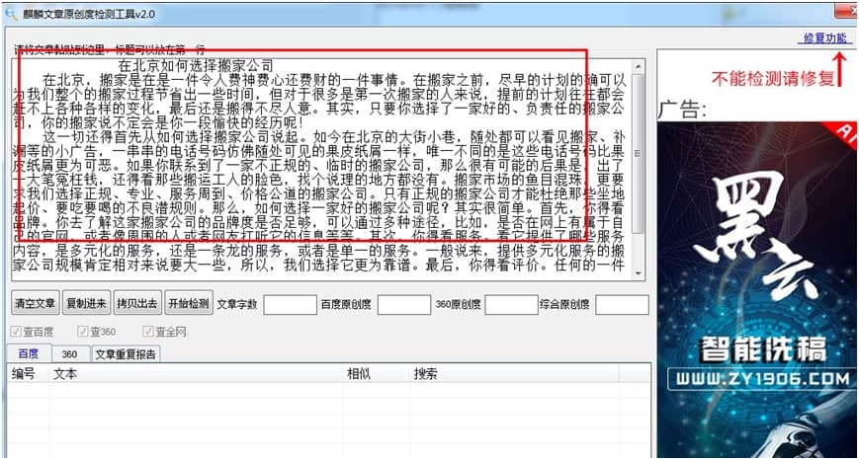Open the 修复功能 link
The image size is (859, 460).
pos(825,38)
